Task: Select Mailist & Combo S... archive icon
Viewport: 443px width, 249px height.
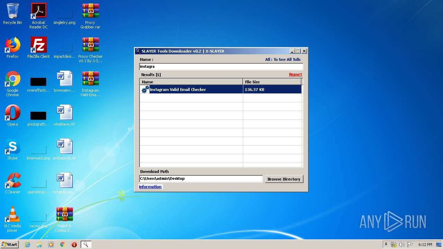Action: [64, 219]
